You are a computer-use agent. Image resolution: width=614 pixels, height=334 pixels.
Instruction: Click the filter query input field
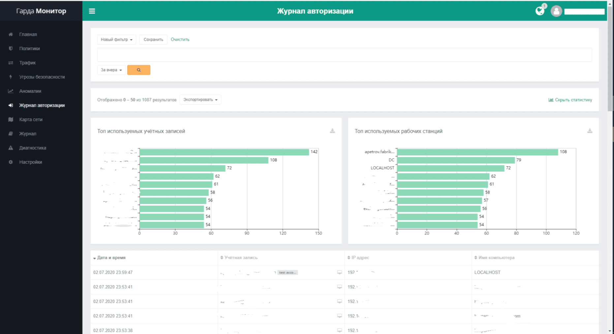tap(344, 55)
